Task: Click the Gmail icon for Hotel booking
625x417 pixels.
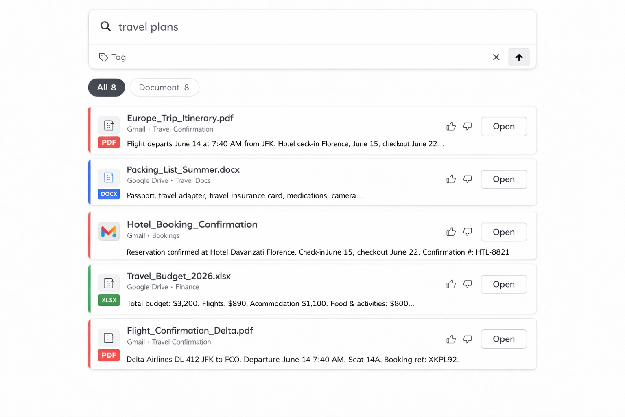Action: pos(109,231)
